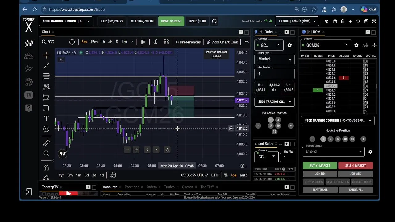Select 1 contract in DOM quantity row

pyautogui.click(x=323, y=139)
